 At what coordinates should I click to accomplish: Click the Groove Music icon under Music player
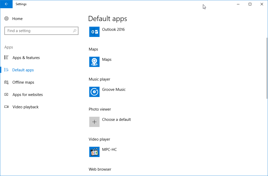coord(94,92)
